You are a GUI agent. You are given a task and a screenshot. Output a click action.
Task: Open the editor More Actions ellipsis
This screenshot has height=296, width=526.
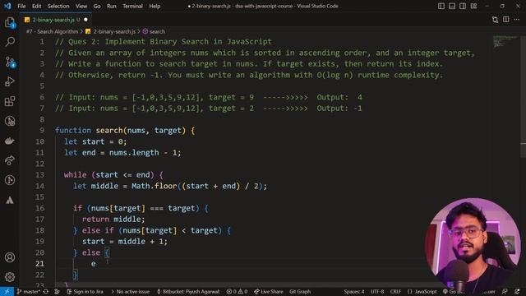[x=517, y=20]
